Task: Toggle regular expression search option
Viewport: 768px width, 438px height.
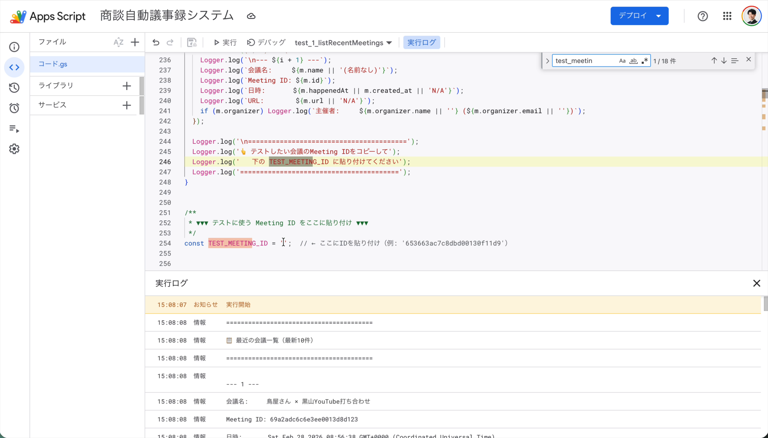Action: (644, 61)
